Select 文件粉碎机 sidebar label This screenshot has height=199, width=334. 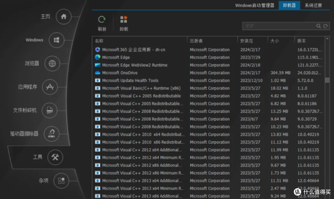25,110
